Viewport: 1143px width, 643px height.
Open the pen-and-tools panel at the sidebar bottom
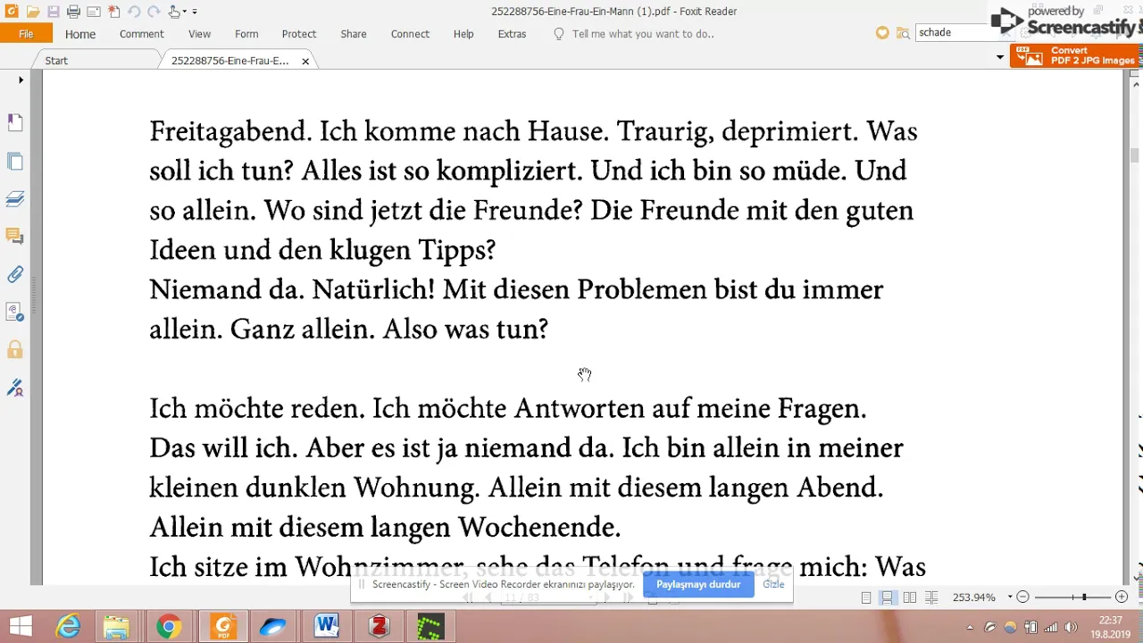(14, 388)
